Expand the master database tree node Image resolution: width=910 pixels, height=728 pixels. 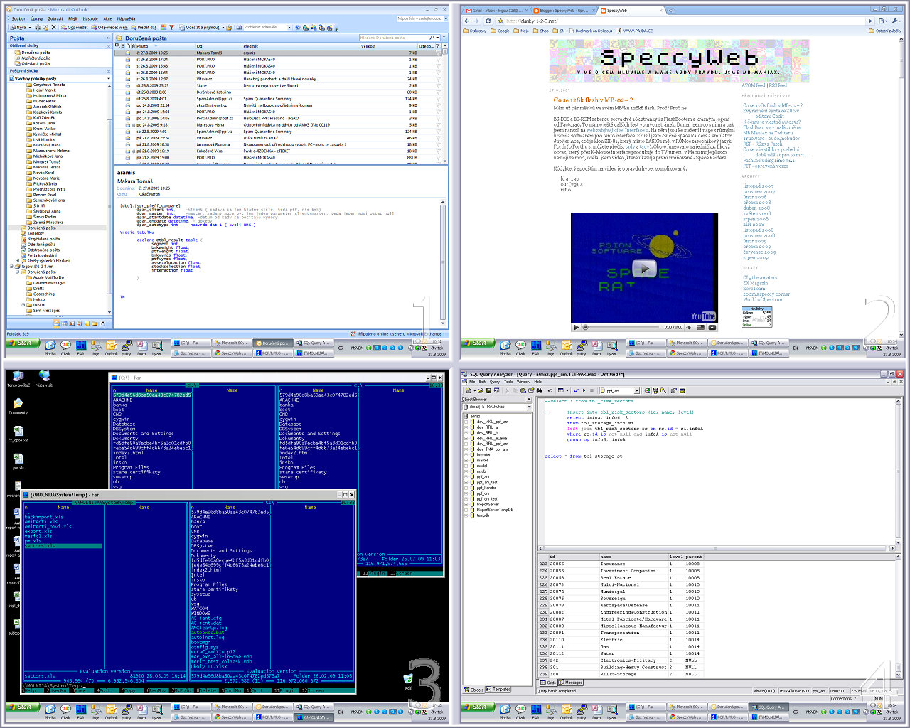click(466, 461)
